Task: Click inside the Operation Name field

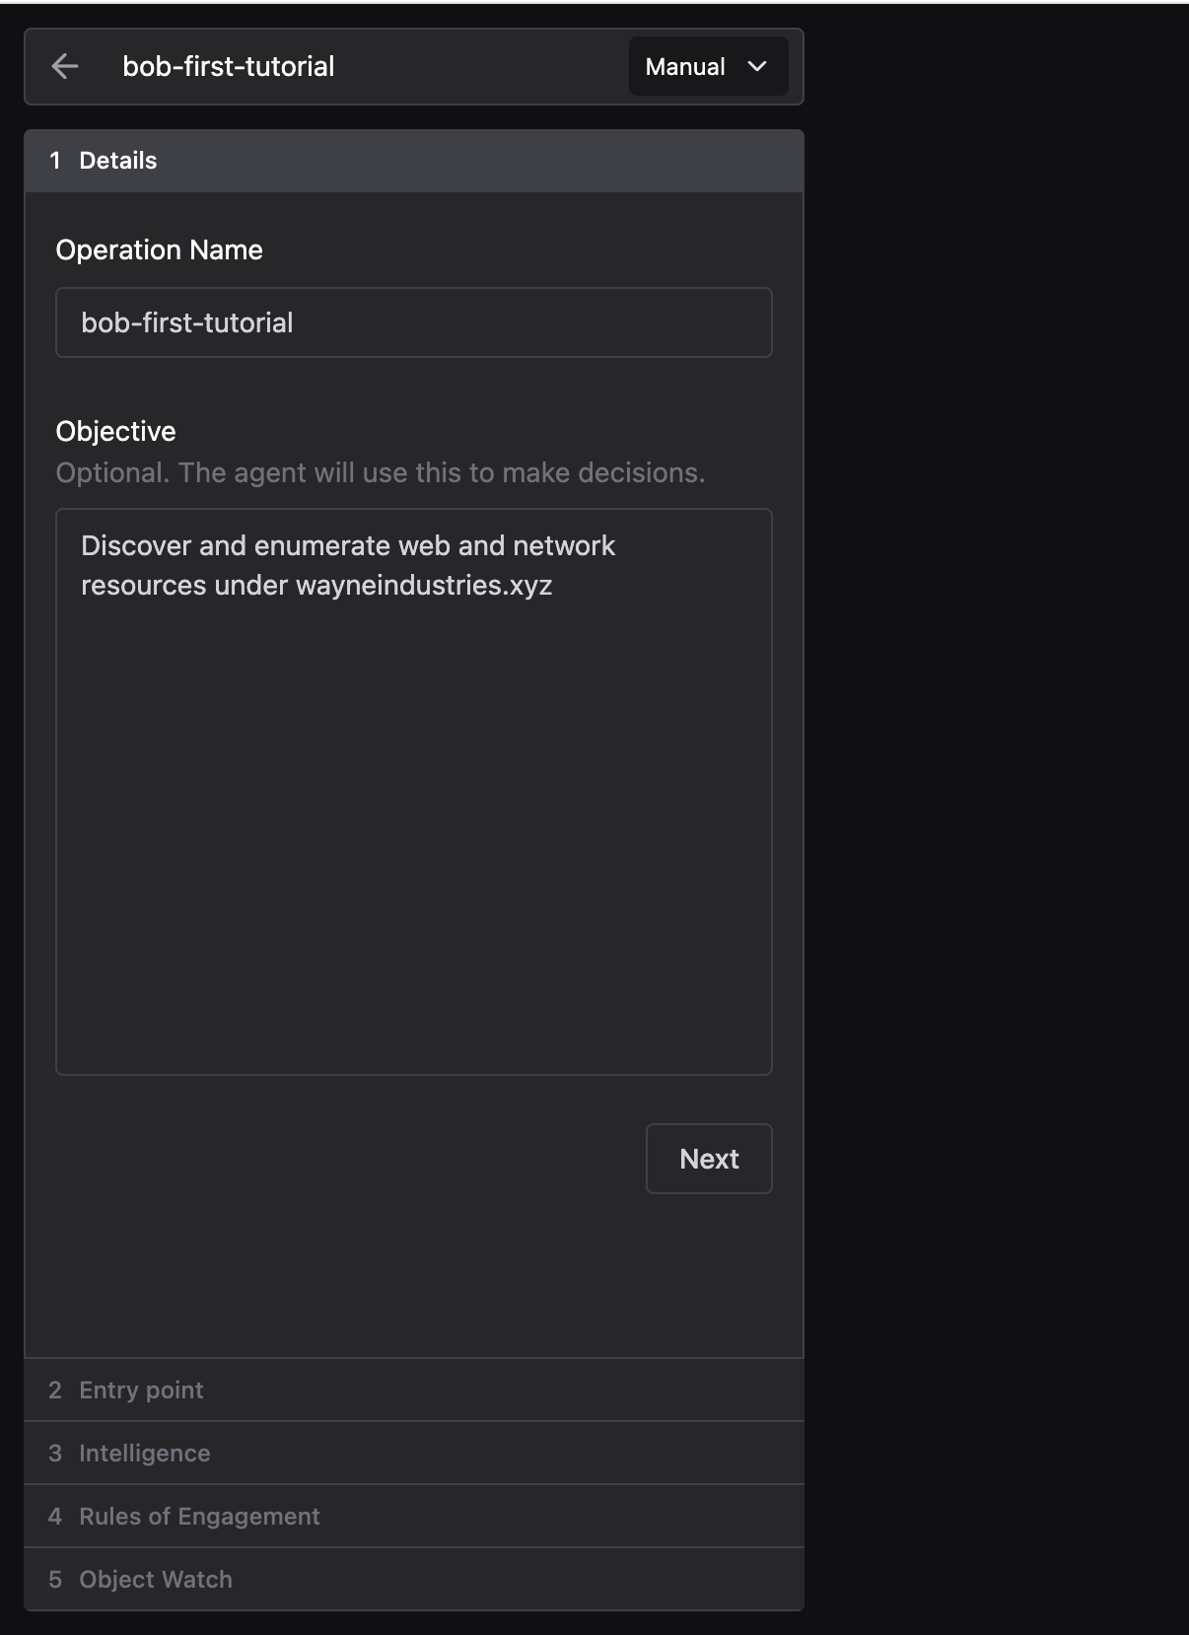Action: (x=413, y=321)
